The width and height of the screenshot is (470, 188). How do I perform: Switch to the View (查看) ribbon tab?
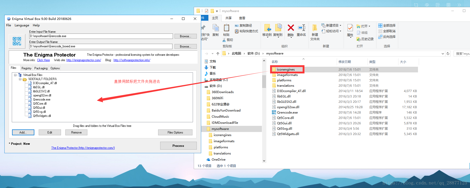click(x=242, y=18)
